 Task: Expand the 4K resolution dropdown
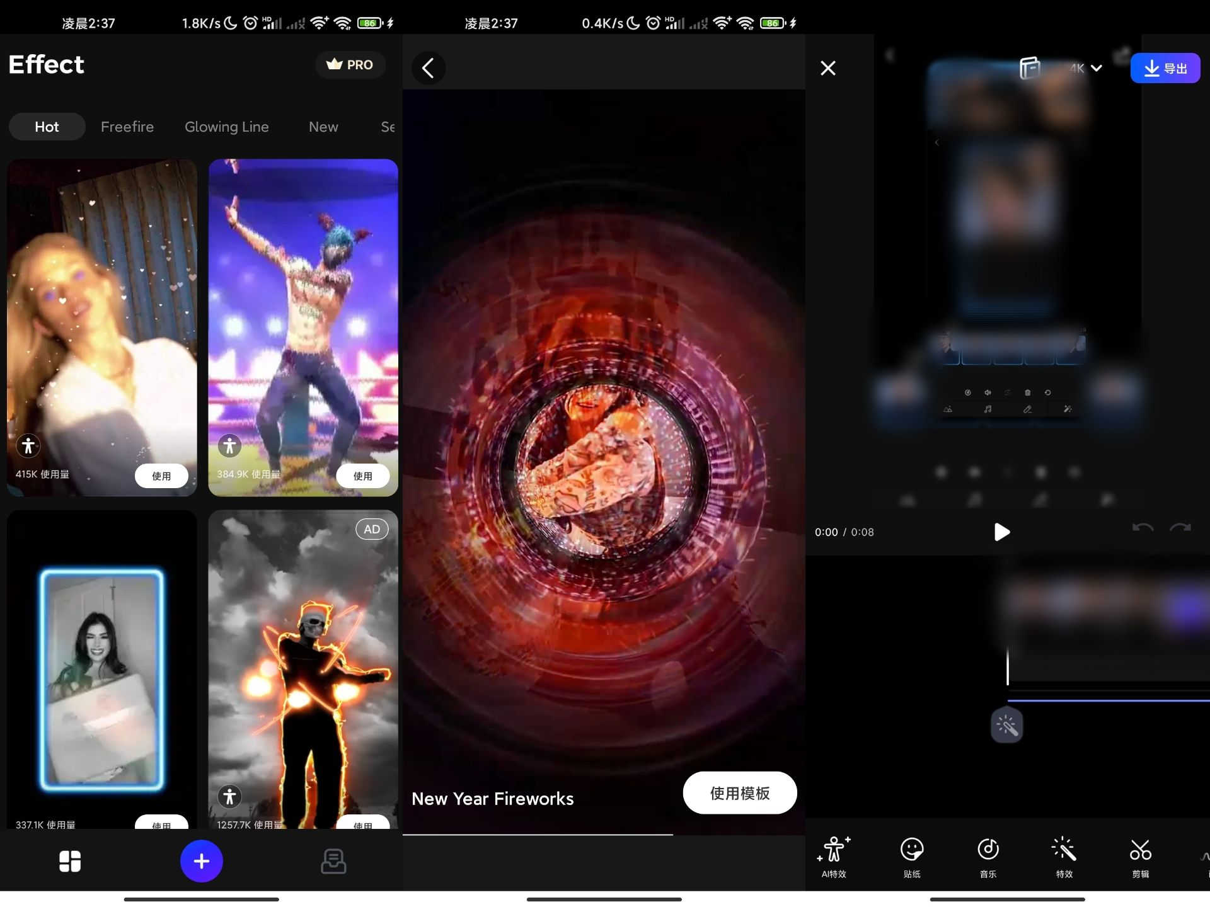coord(1086,68)
